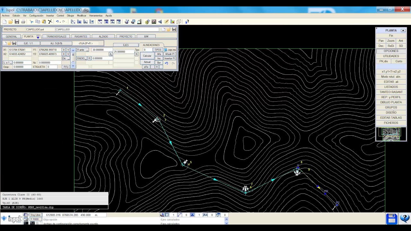Image resolution: width=411 pixels, height=231 pixels.
Task: Click the Undo arrow in main toolbar
Action: pyautogui.click(x=57, y=22)
